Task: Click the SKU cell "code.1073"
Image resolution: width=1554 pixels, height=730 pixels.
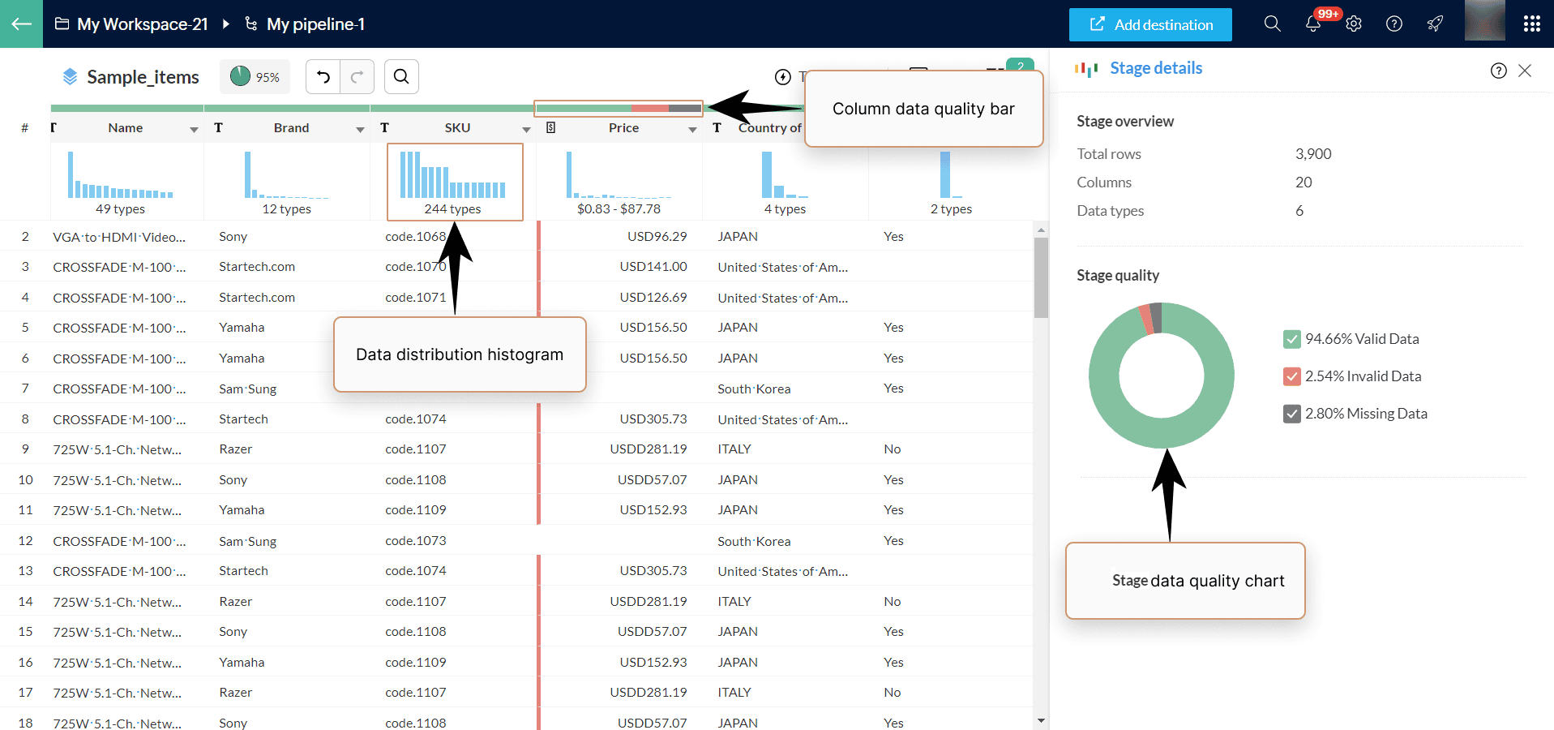Action: click(x=416, y=541)
